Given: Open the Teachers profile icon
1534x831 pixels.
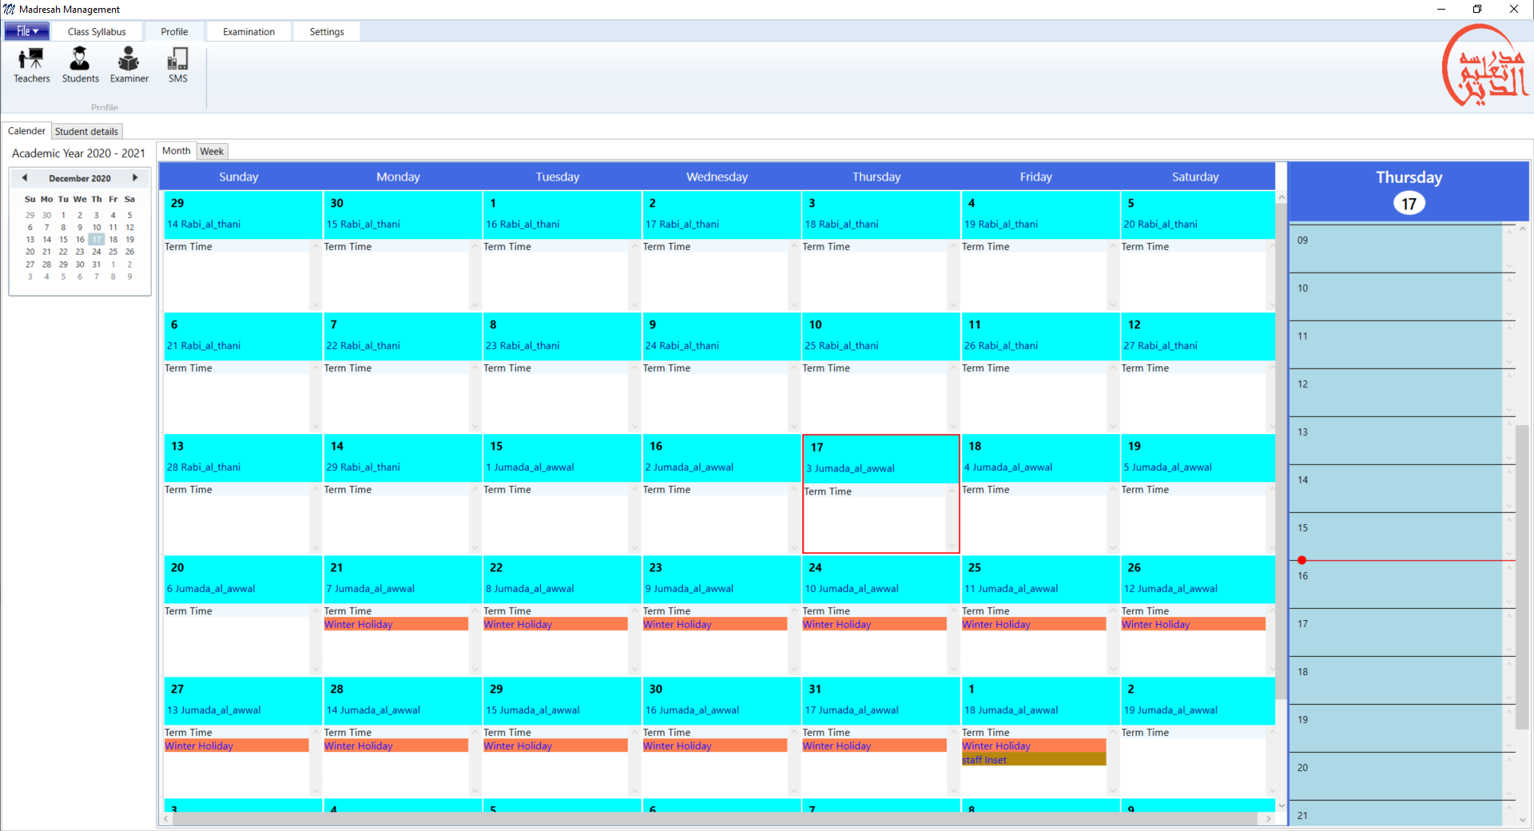Looking at the screenshot, I should (x=31, y=65).
